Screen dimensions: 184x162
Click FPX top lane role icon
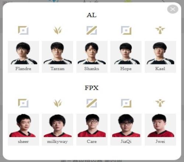click(23, 103)
